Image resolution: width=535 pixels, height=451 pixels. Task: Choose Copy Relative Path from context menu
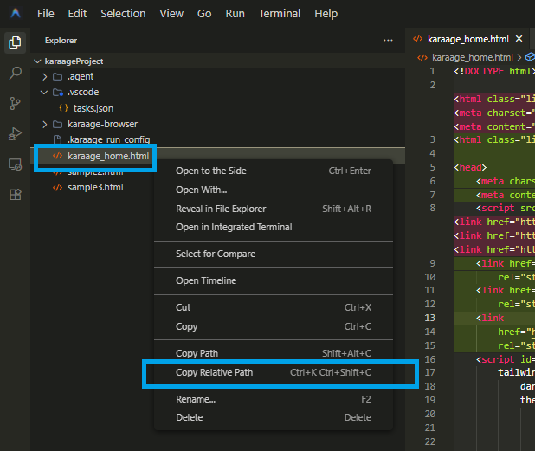214,372
